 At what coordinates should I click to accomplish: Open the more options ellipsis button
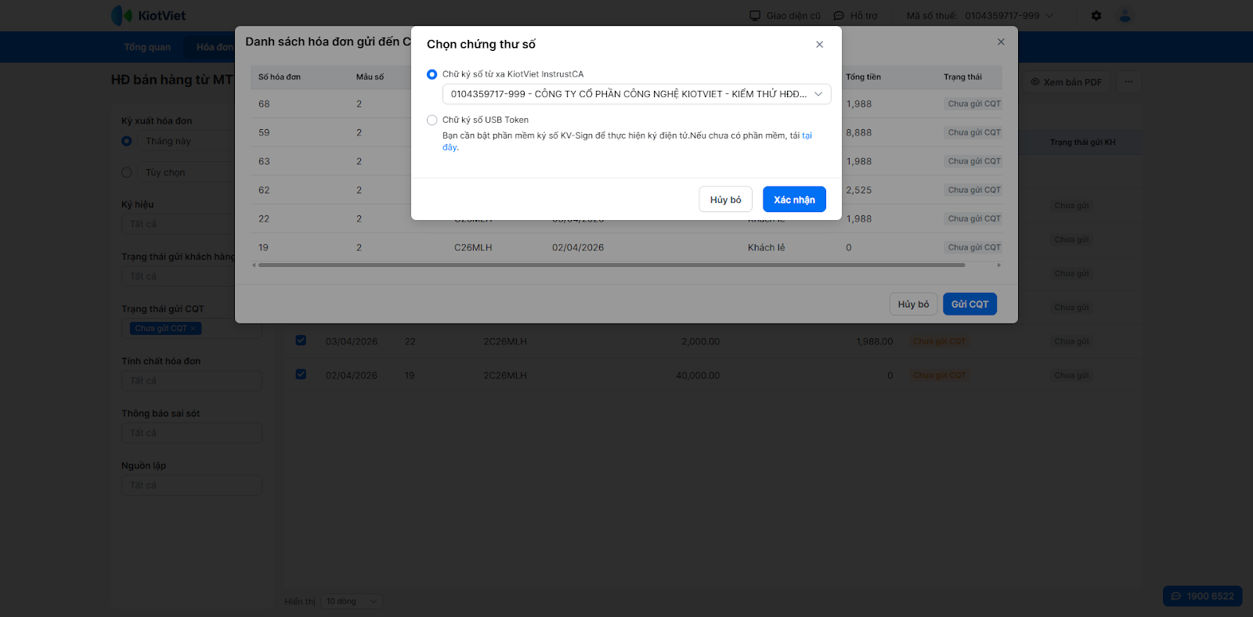tap(1128, 81)
